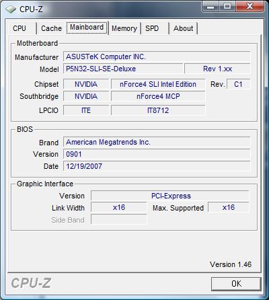The height and width of the screenshot is (300, 269).
Task: Click the Rev 1.xx model revision field
Action: (217, 69)
